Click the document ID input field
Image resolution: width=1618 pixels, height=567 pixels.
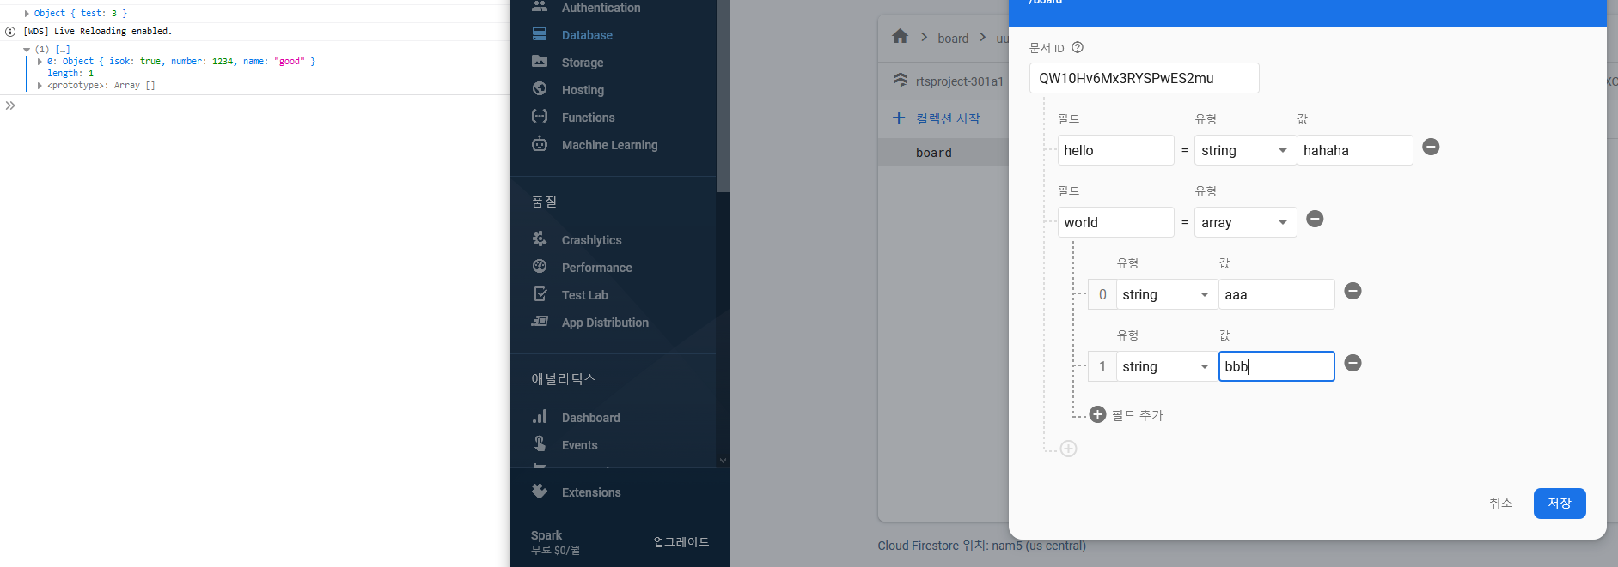coord(1144,78)
